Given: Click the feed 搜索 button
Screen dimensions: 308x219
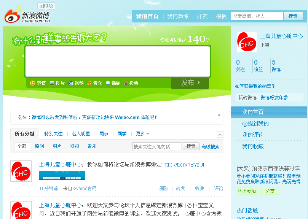Looking at the screenshot, I should (191, 146).
